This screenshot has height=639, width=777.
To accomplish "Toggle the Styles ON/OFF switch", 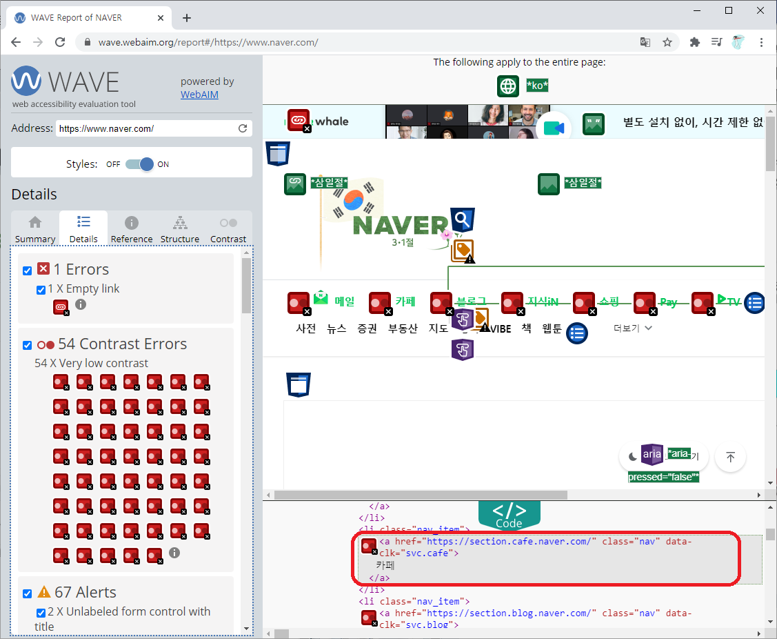I will coord(140,164).
